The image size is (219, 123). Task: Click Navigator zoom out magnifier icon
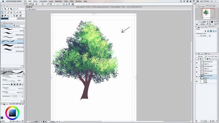(x=207, y=22)
